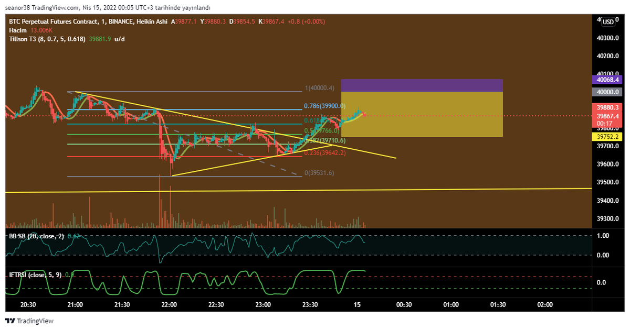
Task: Click the 21:00 time axis label
Action: coord(75,305)
